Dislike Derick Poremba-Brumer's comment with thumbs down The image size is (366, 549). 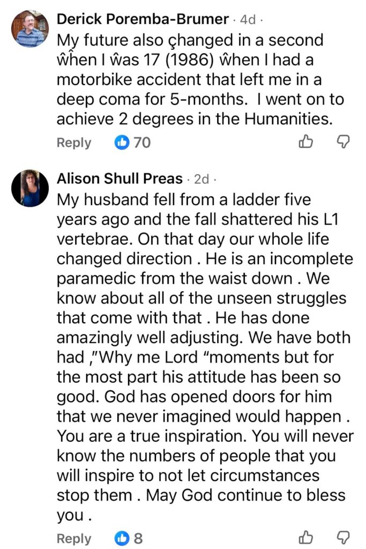coord(342,142)
